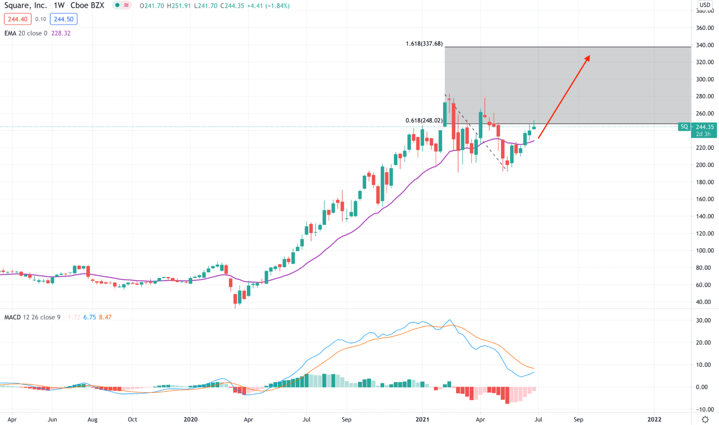The image size is (719, 425).
Task: Click the 1.618(337.68) Fibonacci level label
Action: click(424, 44)
